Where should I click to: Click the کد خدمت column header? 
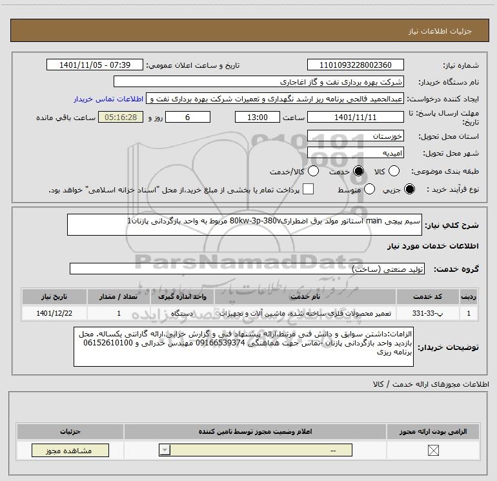click(x=427, y=296)
